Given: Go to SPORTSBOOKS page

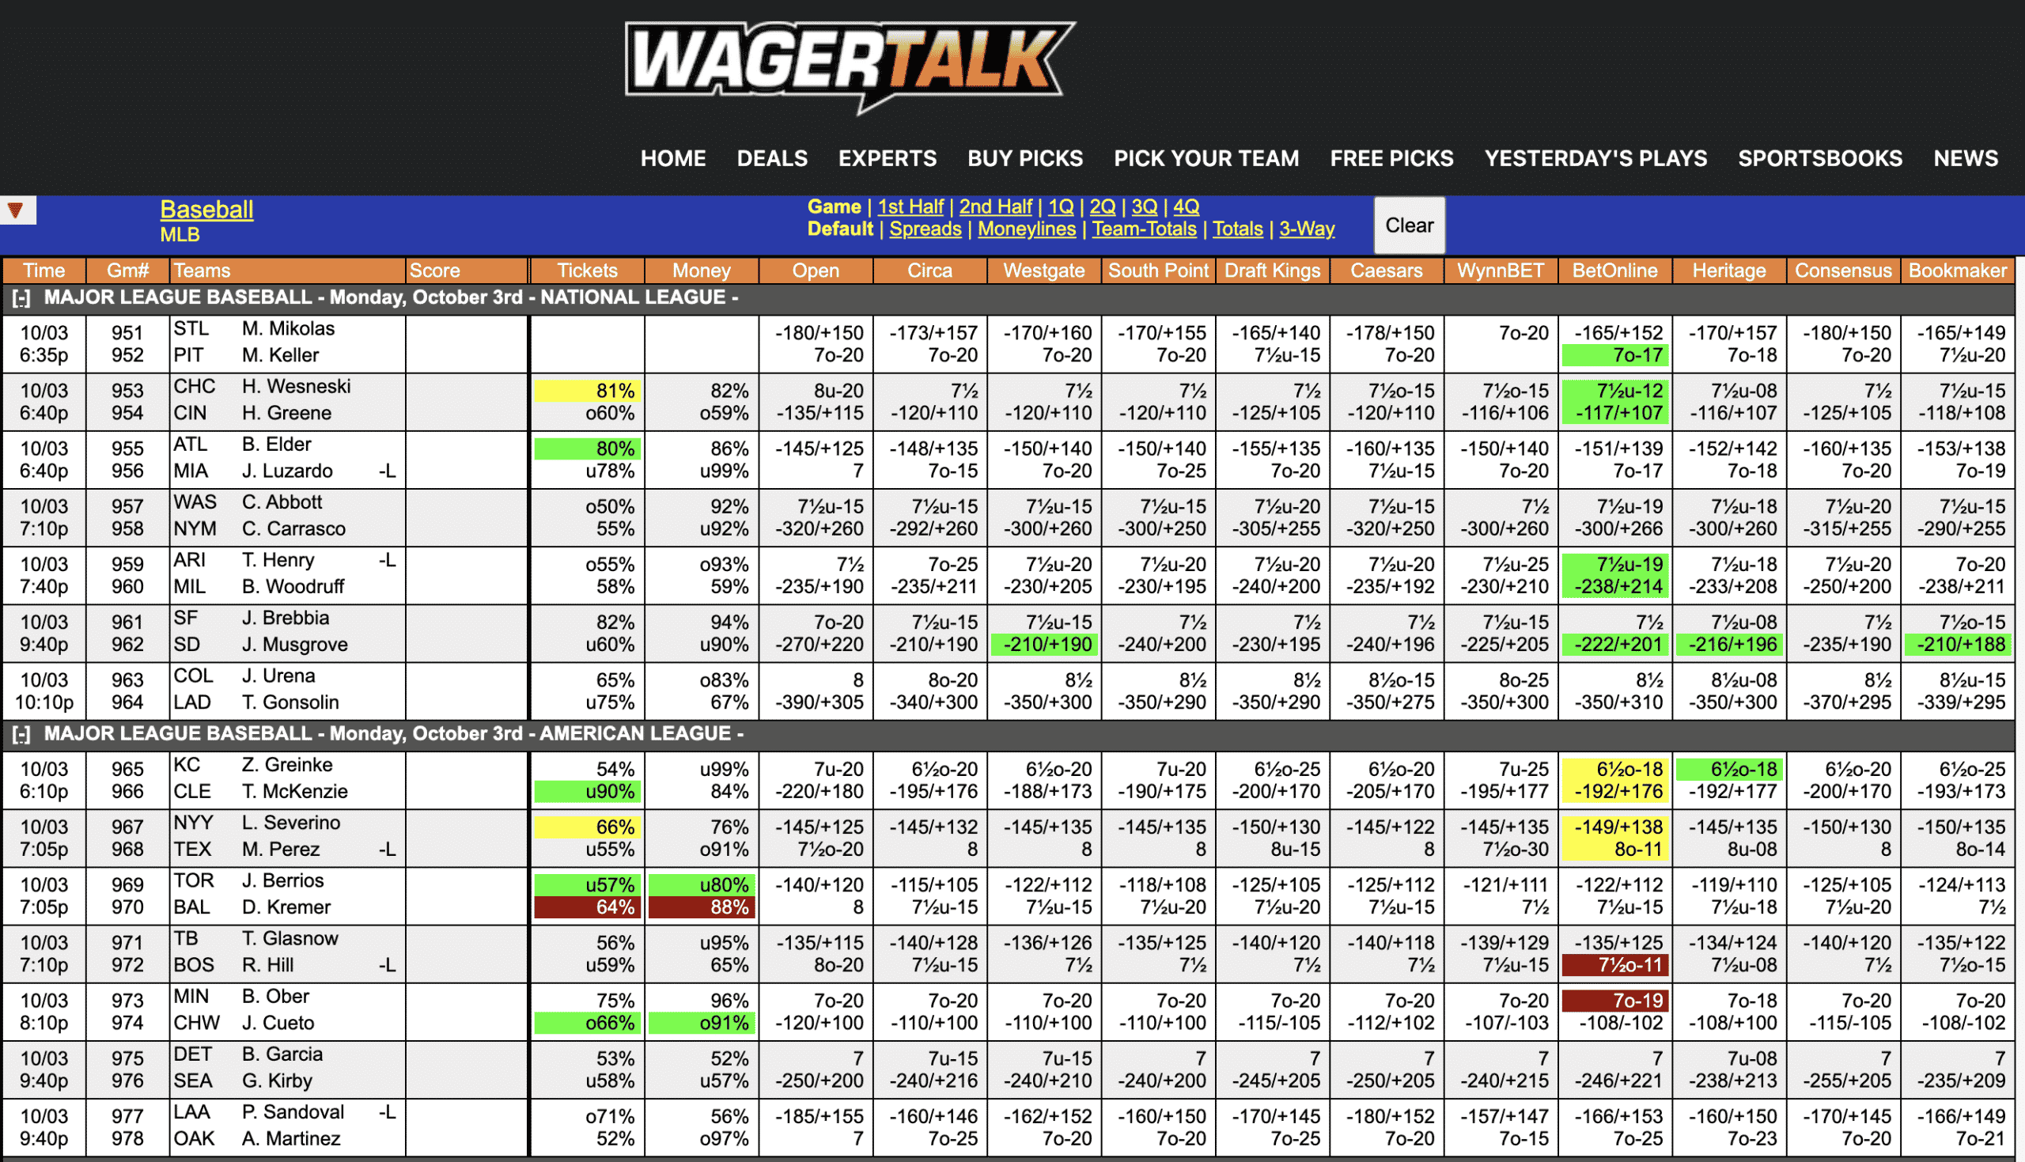Looking at the screenshot, I should point(1819,159).
